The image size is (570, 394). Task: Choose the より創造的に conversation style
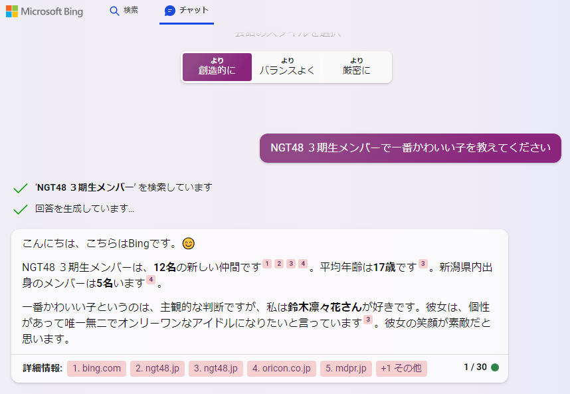(217, 67)
